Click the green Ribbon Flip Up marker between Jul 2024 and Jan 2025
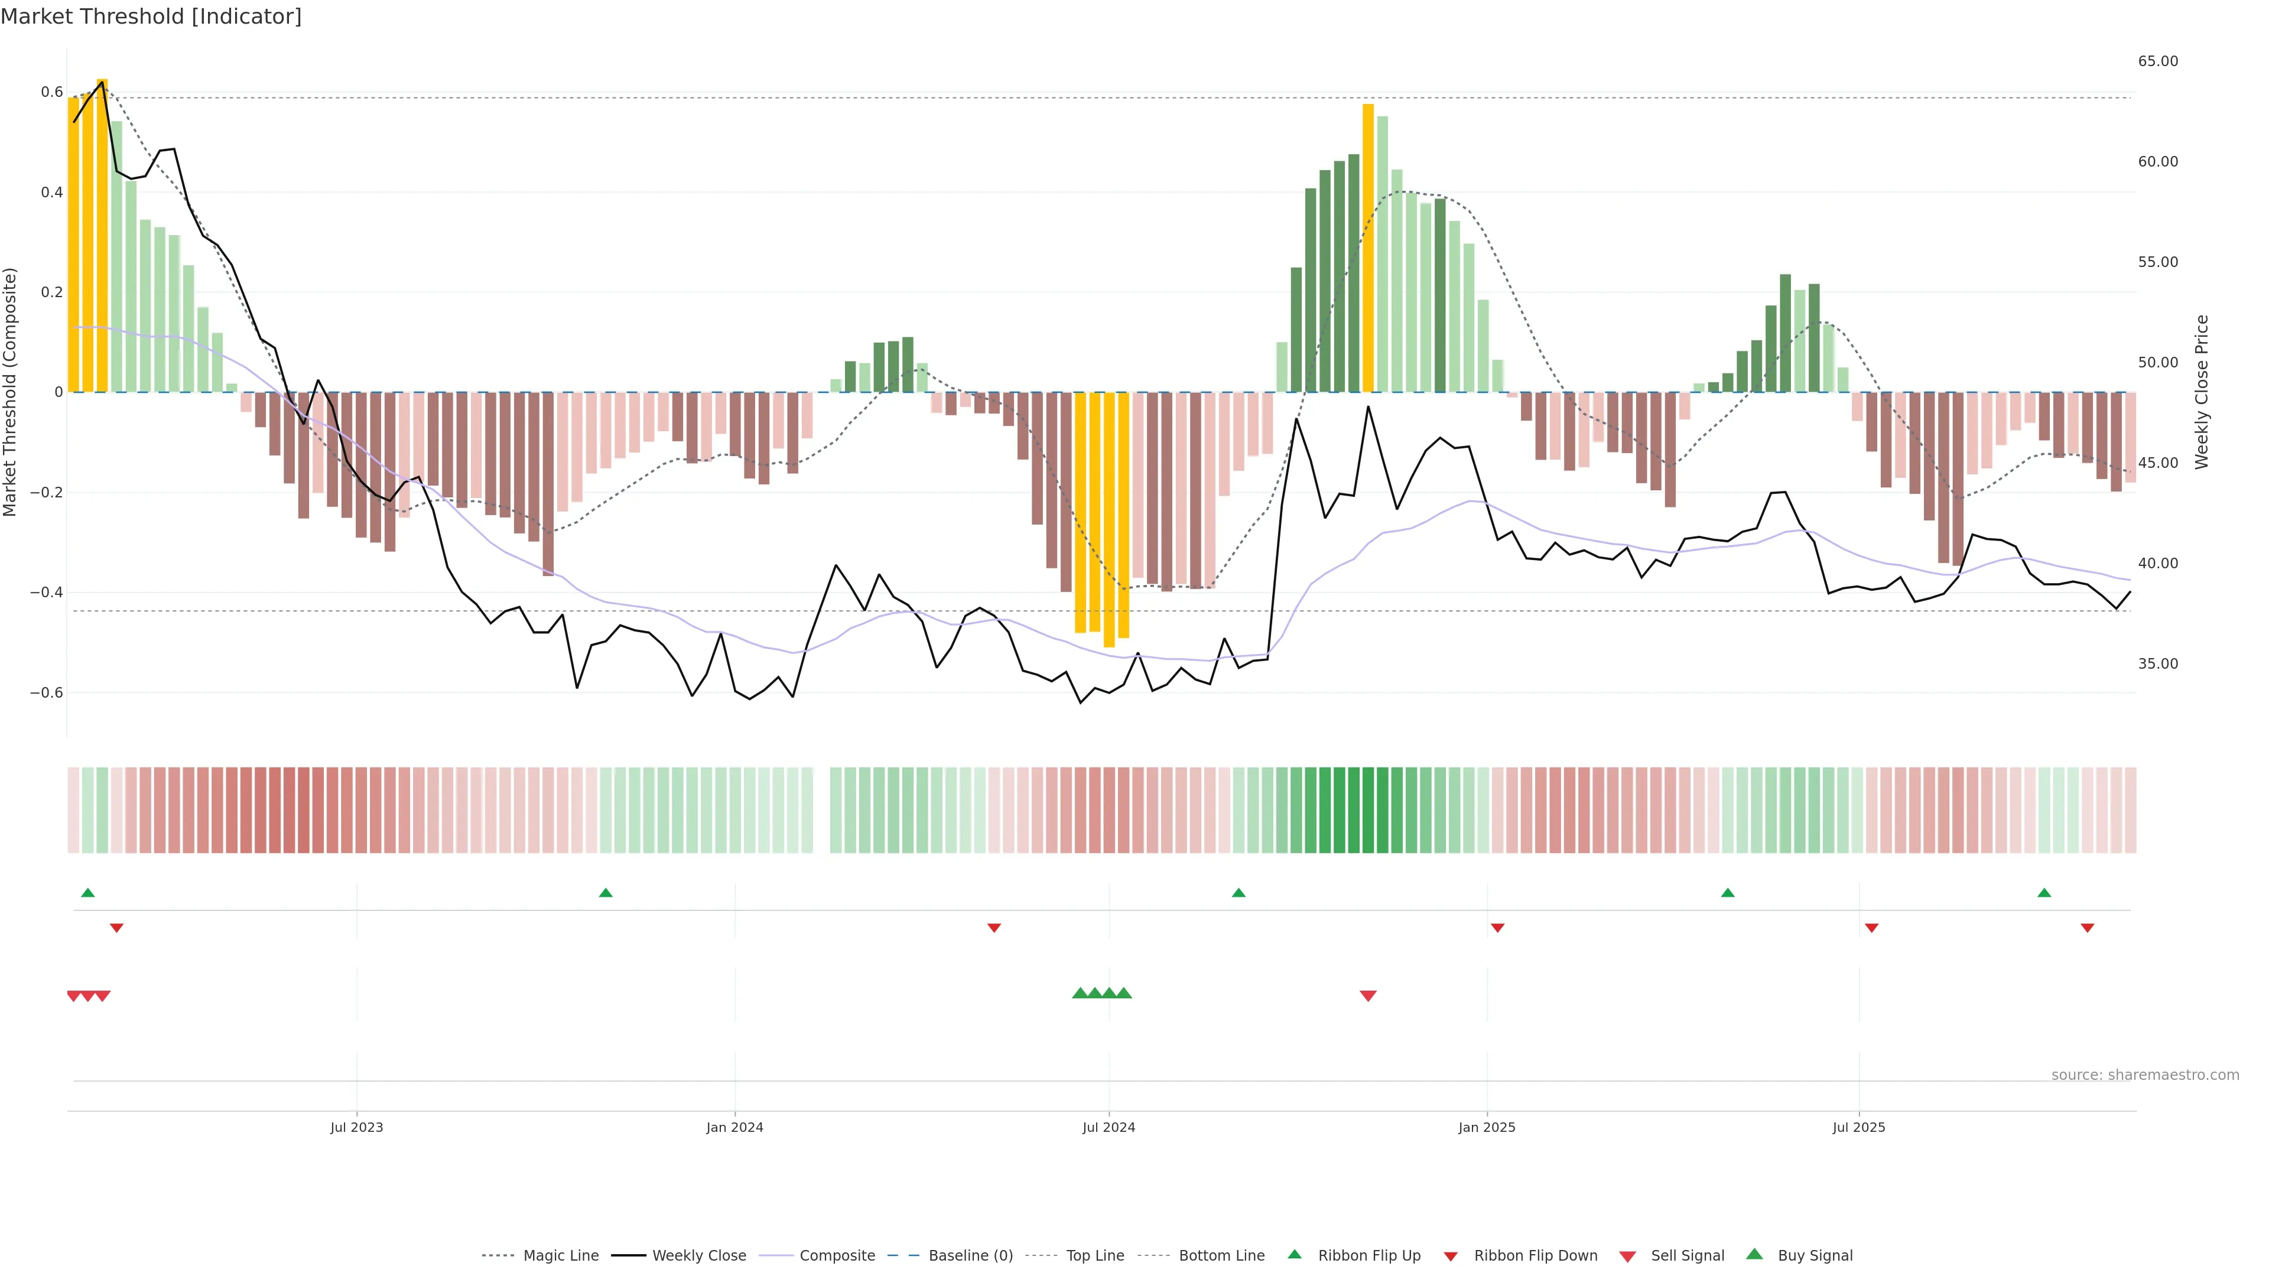 coord(1238,893)
